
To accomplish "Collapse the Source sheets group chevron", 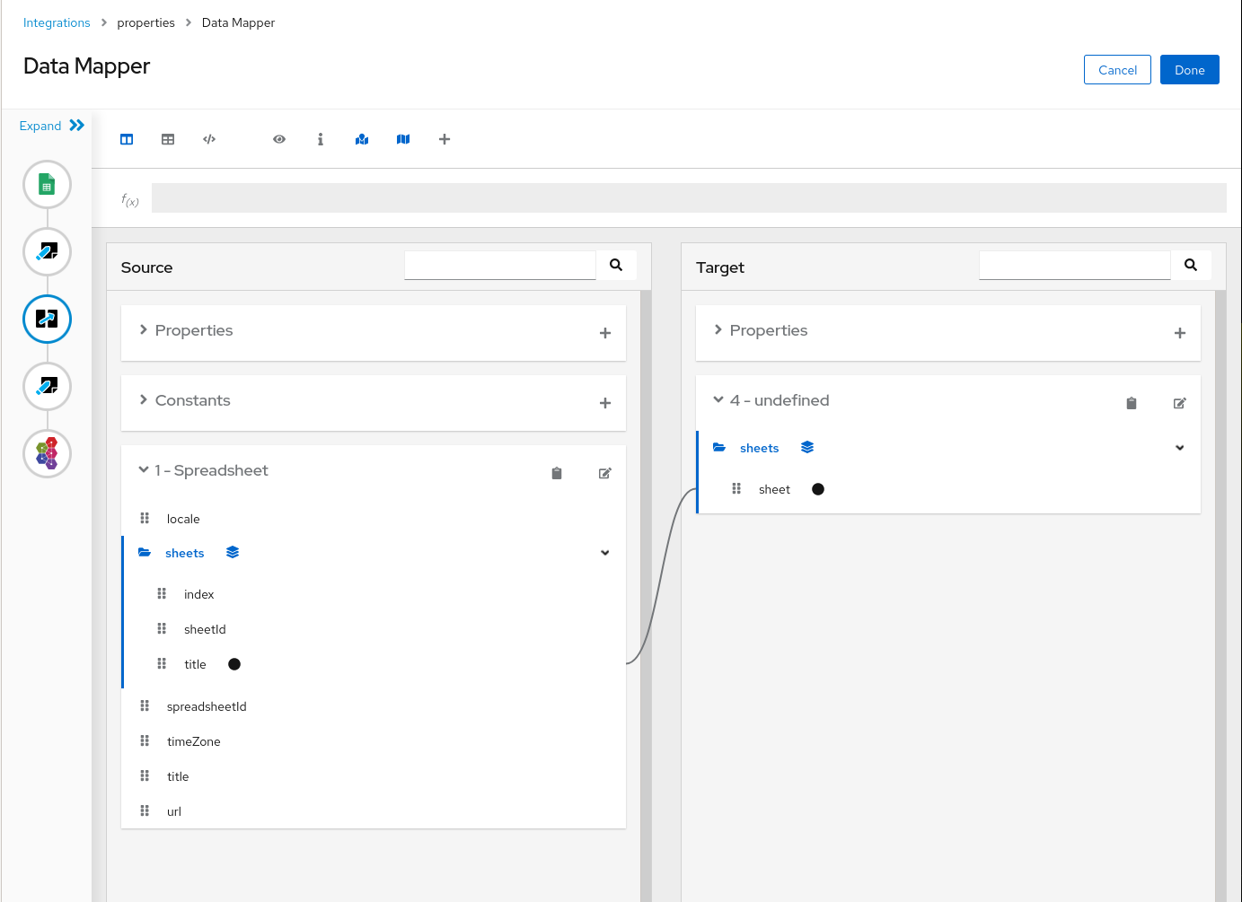I will 605,553.
